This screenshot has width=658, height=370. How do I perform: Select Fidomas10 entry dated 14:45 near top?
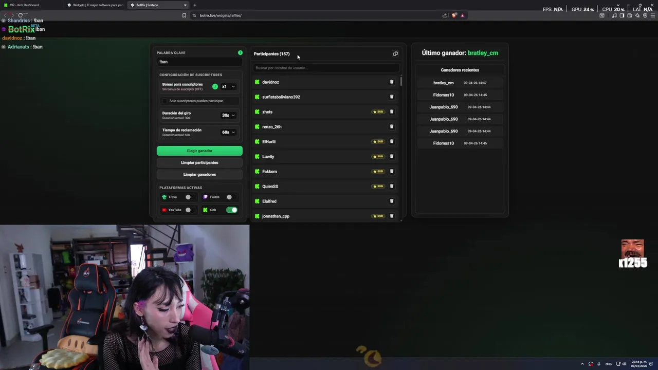[444, 95]
